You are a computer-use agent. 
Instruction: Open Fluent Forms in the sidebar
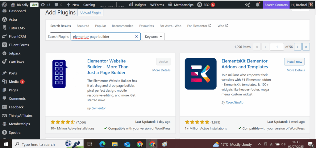19,45
